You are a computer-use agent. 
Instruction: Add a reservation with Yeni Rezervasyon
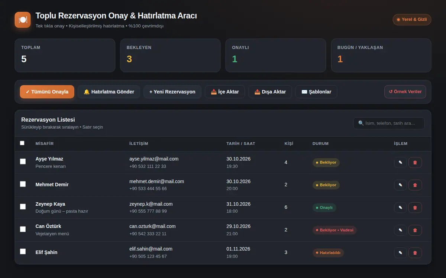tap(172, 92)
